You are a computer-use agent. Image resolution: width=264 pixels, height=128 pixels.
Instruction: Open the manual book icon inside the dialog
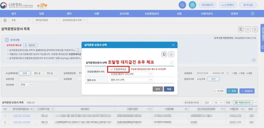tap(164, 54)
